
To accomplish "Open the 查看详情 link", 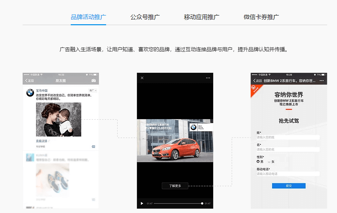I will (x=42, y=141).
